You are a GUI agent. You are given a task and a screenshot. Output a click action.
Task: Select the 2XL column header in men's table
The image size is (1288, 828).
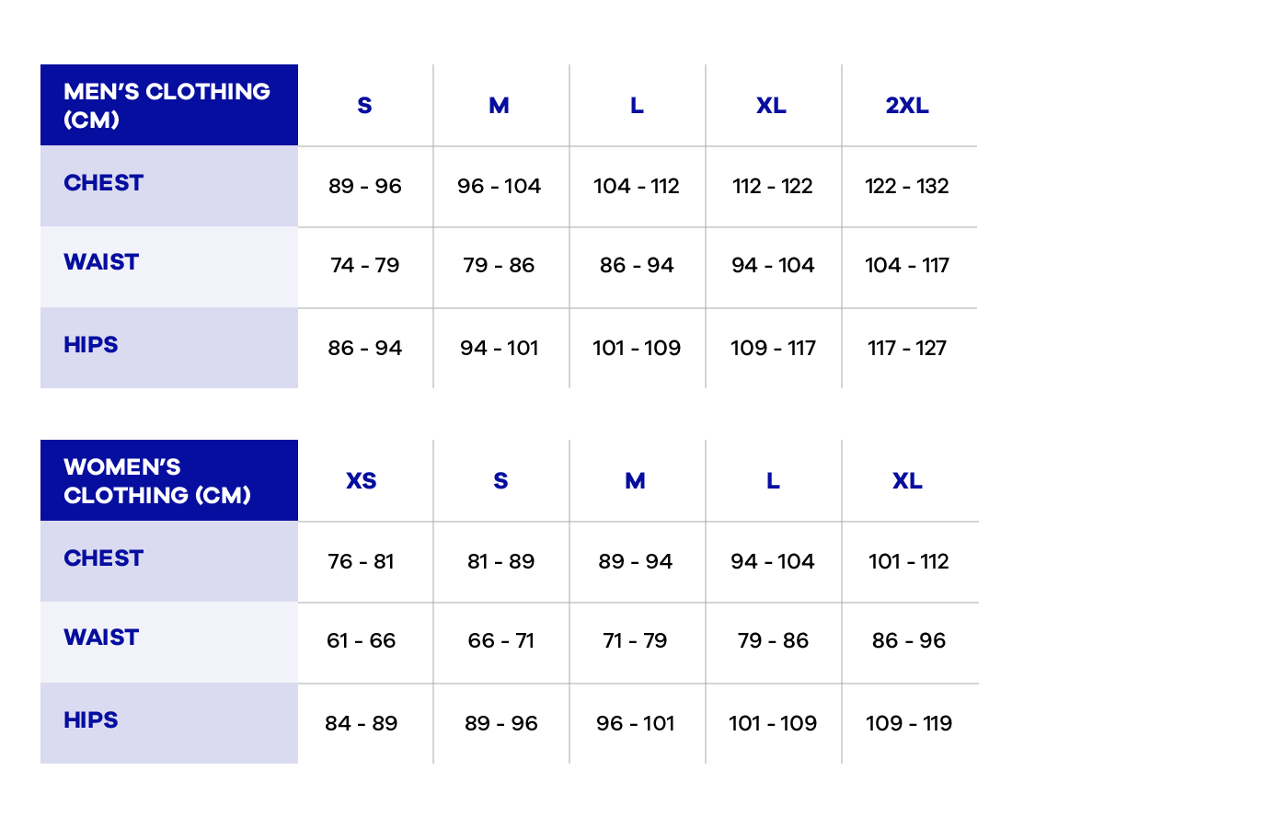(907, 106)
